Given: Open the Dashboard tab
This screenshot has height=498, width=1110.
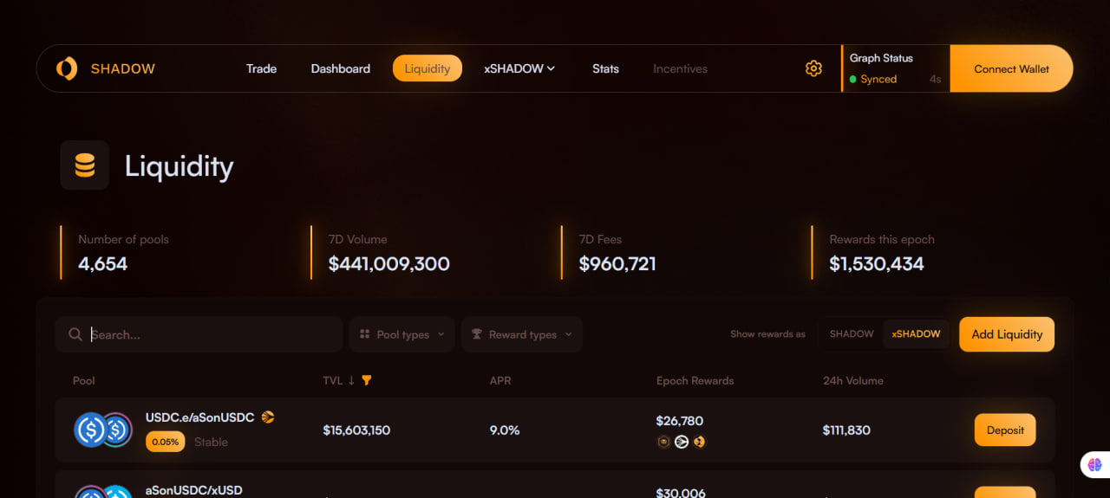Looking at the screenshot, I should (341, 68).
